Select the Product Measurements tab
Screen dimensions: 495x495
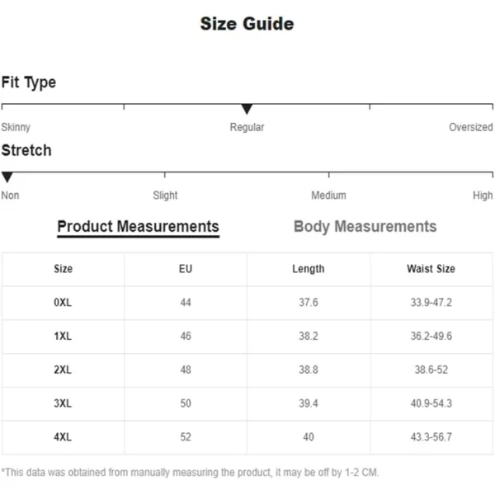139,228
